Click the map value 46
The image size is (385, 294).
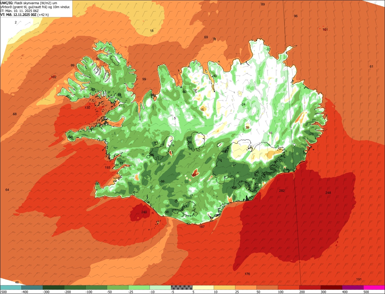17,282
